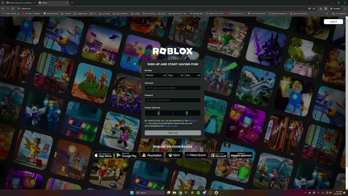Select the male gender icon
The image size is (348, 196).
[187, 113]
